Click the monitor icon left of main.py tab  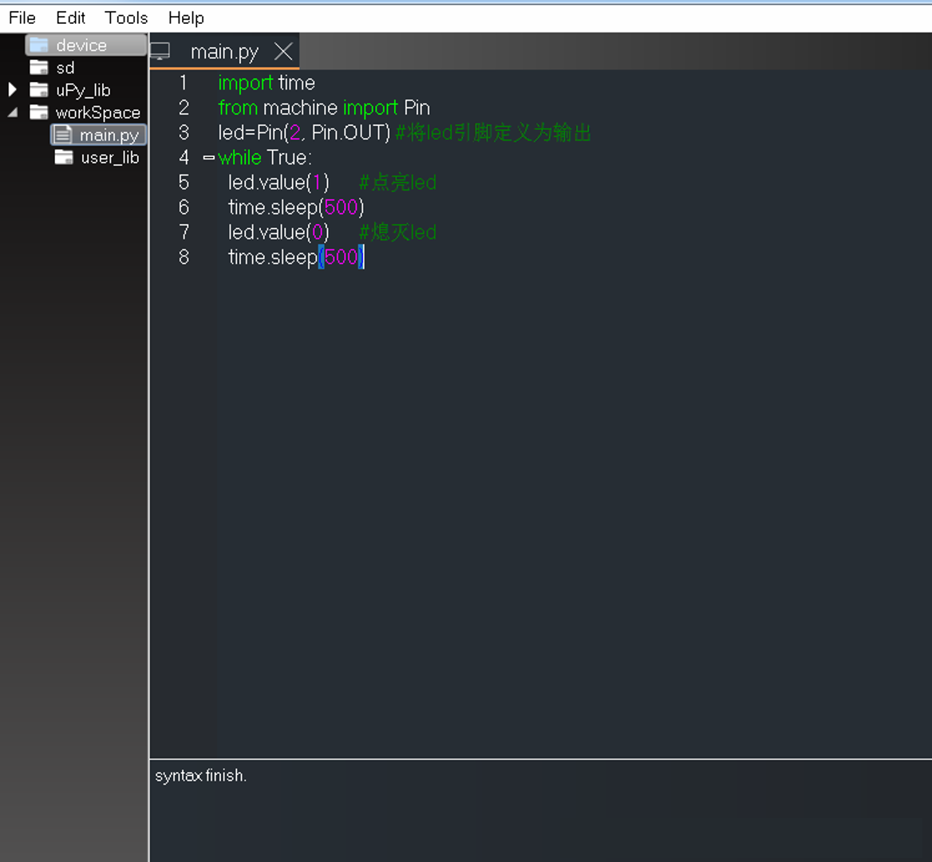pyautogui.click(x=160, y=52)
